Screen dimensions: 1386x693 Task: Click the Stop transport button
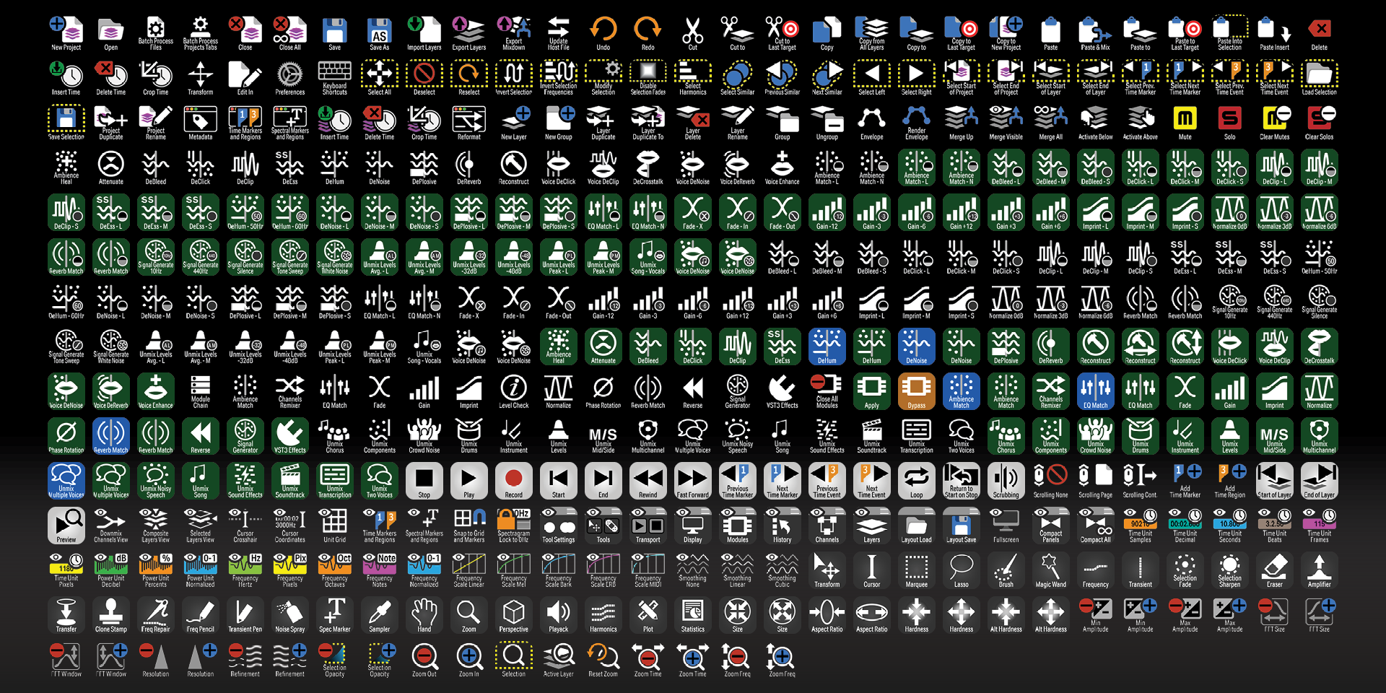[424, 481]
